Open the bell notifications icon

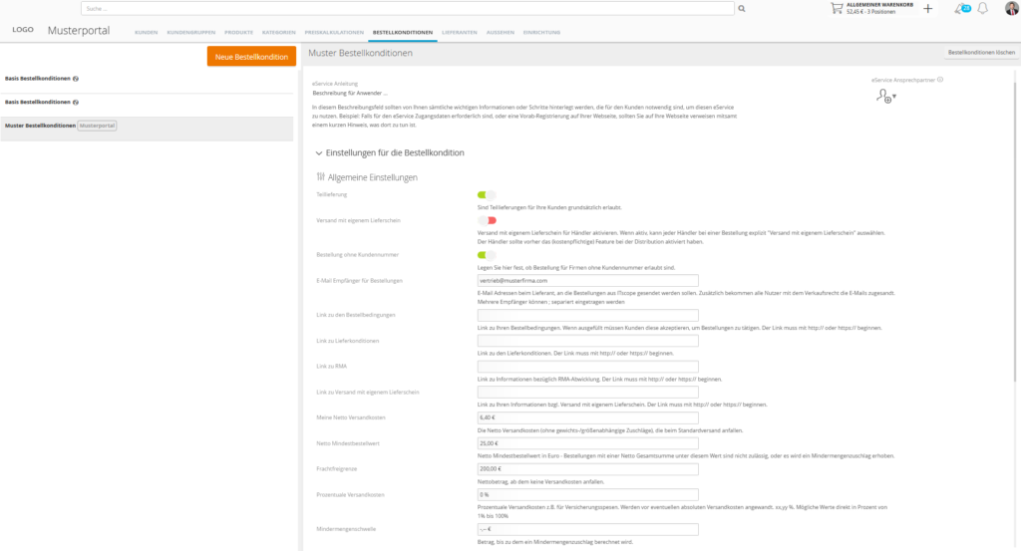pyautogui.click(x=982, y=8)
